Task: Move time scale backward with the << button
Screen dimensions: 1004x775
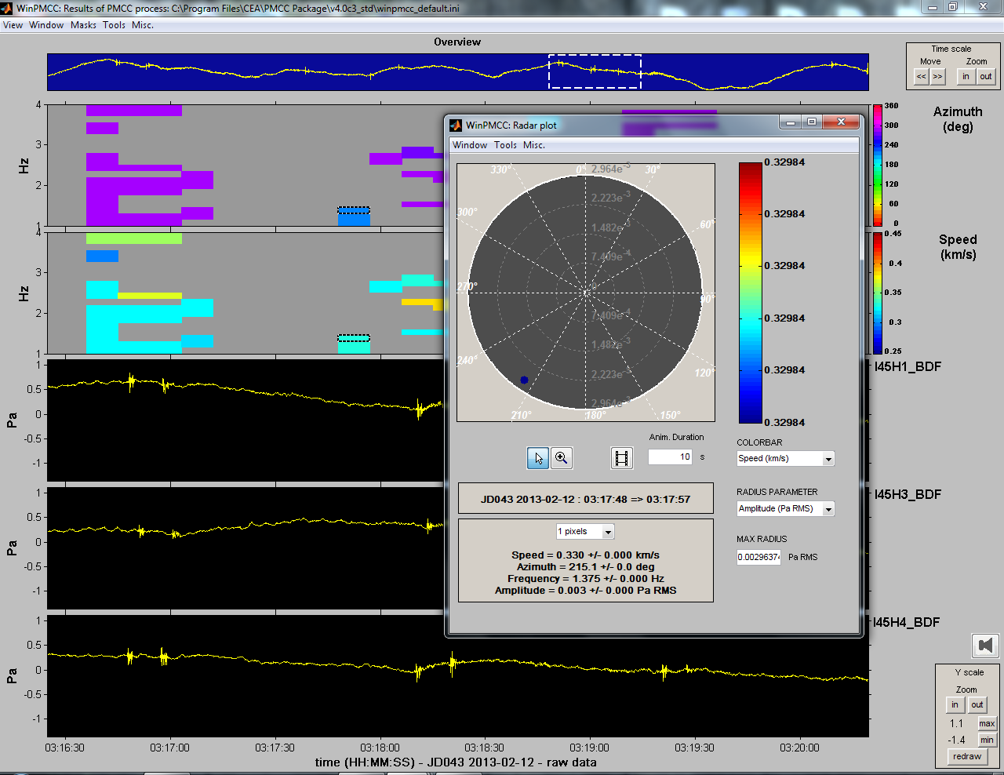Action: (922, 76)
